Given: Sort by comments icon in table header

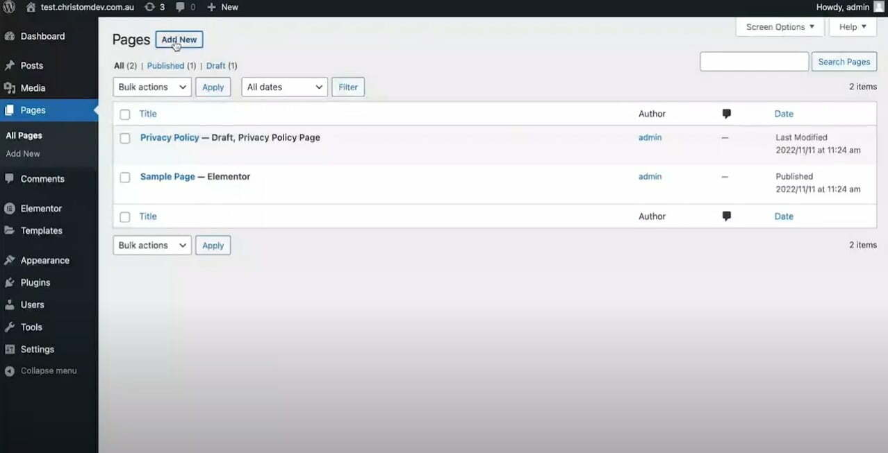Looking at the screenshot, I should (726, 114).
